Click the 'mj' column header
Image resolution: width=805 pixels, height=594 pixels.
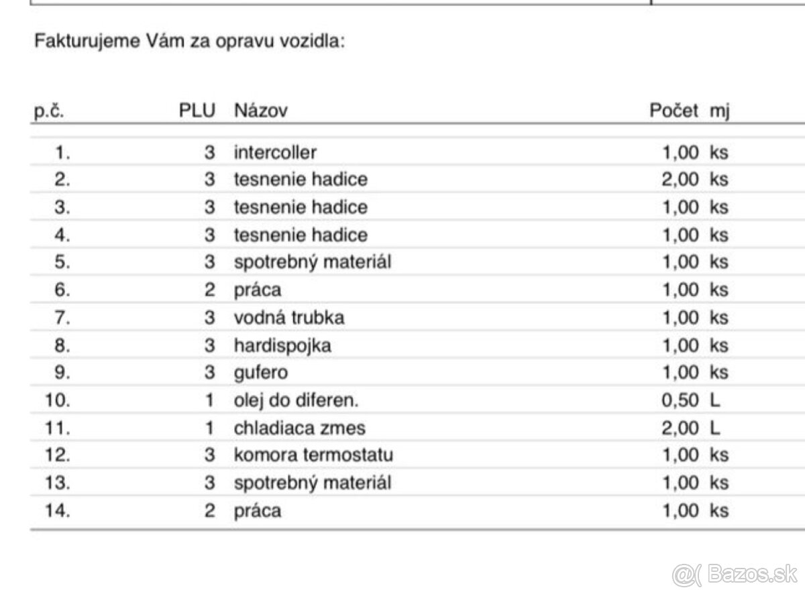click(719, 111)
